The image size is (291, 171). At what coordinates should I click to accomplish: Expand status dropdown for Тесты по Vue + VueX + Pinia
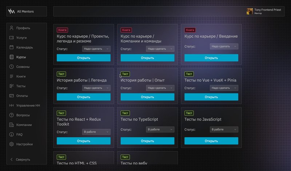point(224,88)
